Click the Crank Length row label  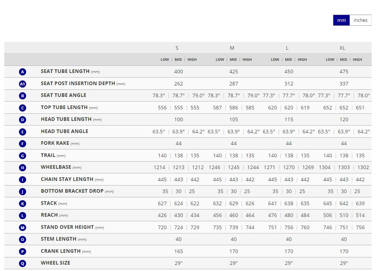(61, 251)
